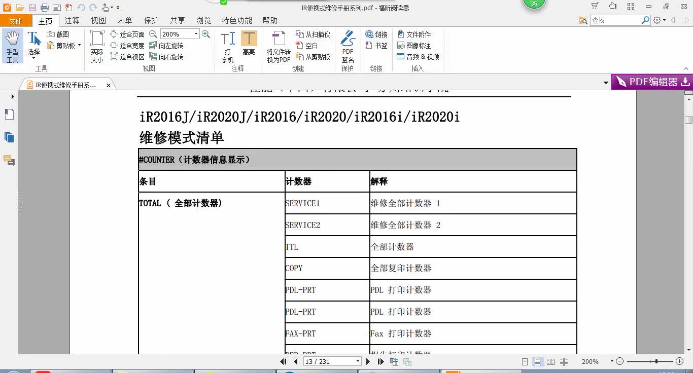The height and width of the screenshot is (373, 693).
Task: Set view to Actual Size (实际大小)
Action: [97, 46]
